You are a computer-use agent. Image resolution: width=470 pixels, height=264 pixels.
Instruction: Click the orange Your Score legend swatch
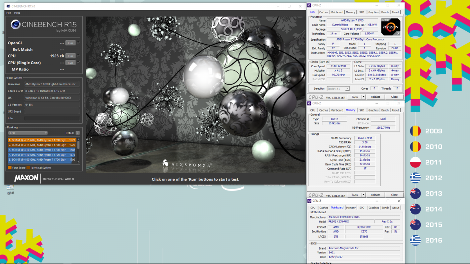coord(9,168)
